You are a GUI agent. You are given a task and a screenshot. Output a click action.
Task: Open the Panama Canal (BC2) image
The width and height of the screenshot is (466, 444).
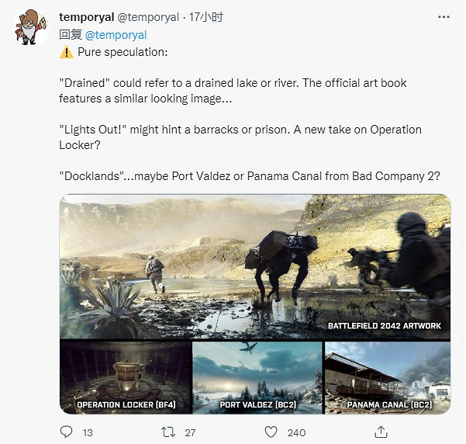tap(388, 377)
